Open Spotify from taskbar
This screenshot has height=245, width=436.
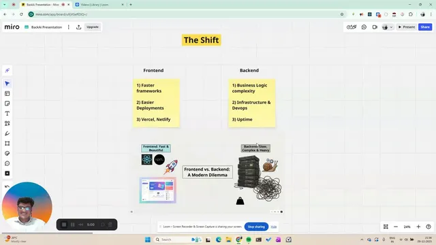pyautogui.click(x=249, y=240)
